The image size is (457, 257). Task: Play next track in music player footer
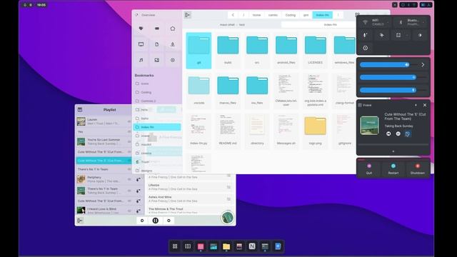click(x=169, y=221)
